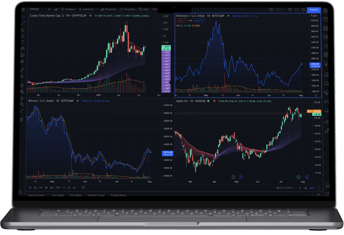Expand the Indicators favorites dropdown arrow
Viewport: 344px width, 235px height.
(x=97, y=9)
